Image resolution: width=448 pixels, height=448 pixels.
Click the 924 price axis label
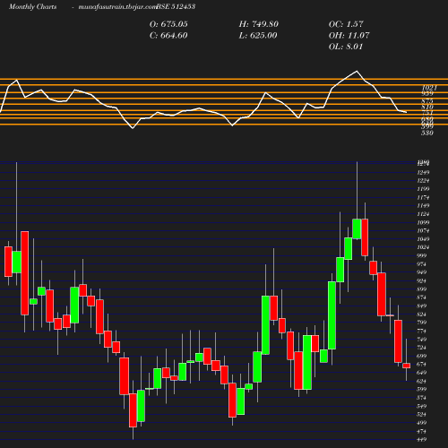423,281
